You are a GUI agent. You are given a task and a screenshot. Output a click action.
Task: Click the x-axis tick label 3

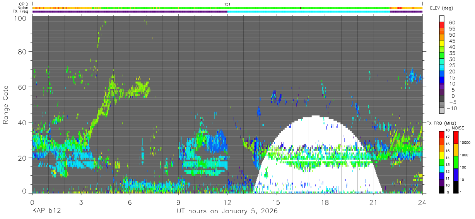pos(81,202)
